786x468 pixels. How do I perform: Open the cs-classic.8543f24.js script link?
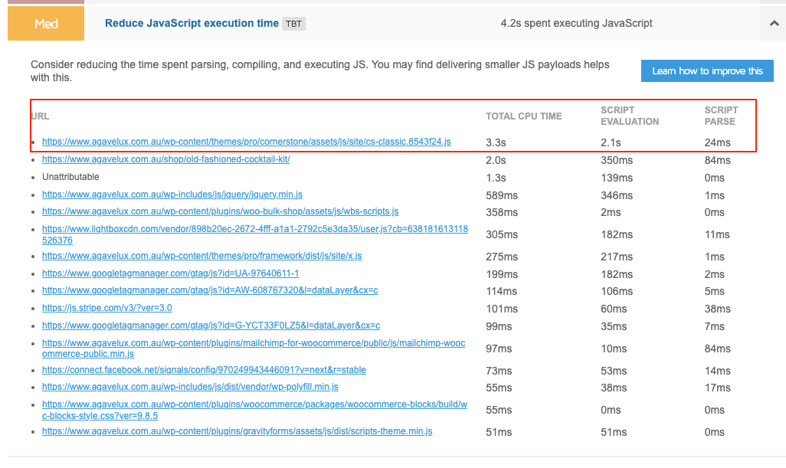point(246,142)
